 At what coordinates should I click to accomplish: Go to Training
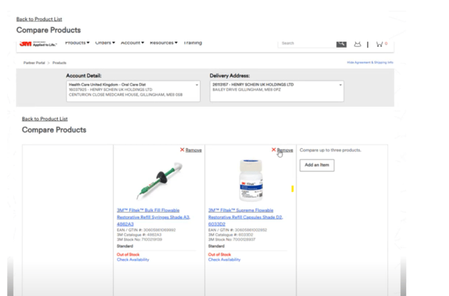(x=193, y=43)
